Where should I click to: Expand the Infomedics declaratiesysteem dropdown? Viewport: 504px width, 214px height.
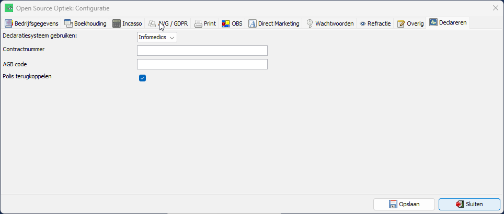pos(157,37)
